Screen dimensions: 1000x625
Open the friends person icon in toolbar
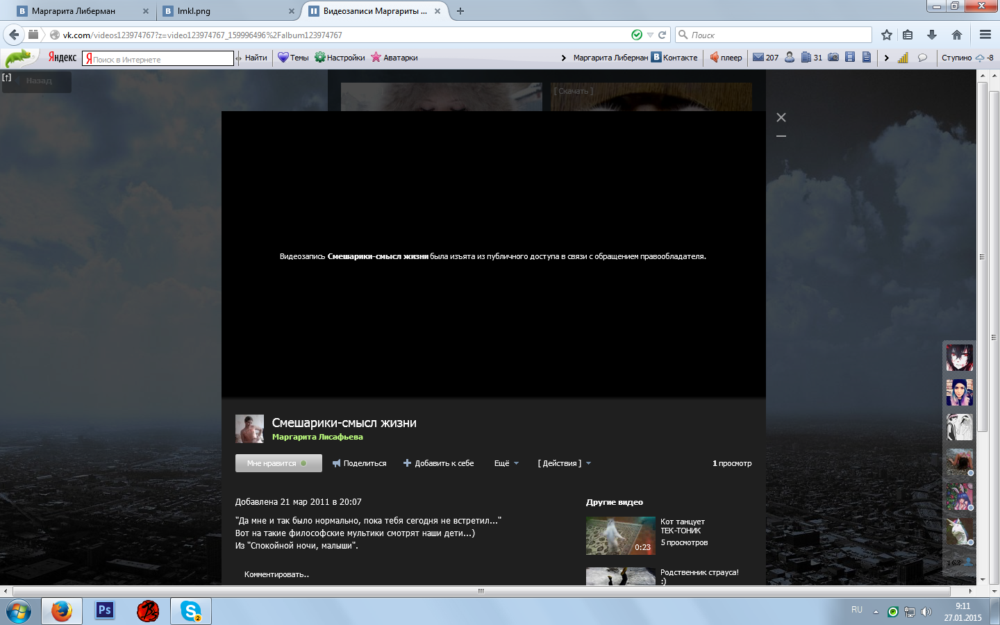coord(790,58)
